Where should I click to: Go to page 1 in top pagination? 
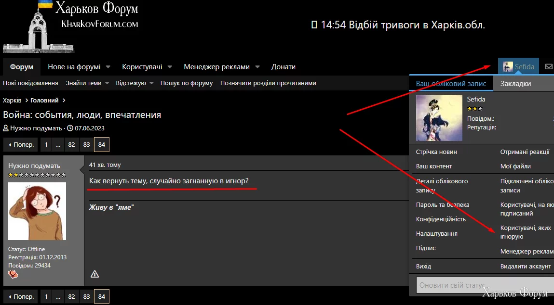[x=46, y=145]
